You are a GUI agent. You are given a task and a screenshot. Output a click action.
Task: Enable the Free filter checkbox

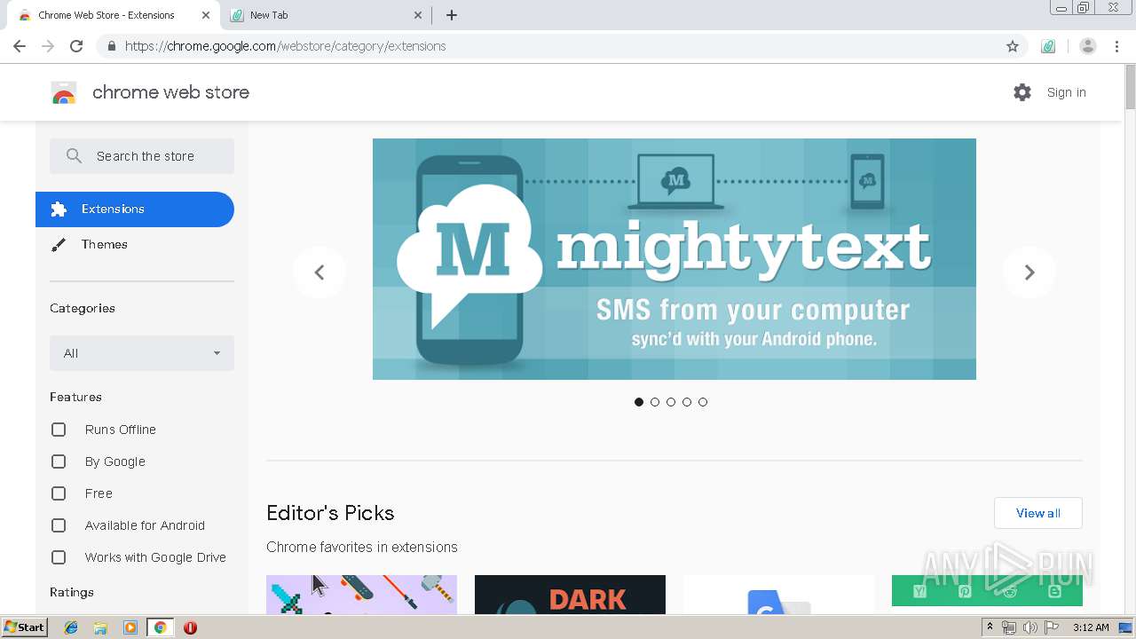click(x=59, y=493)
